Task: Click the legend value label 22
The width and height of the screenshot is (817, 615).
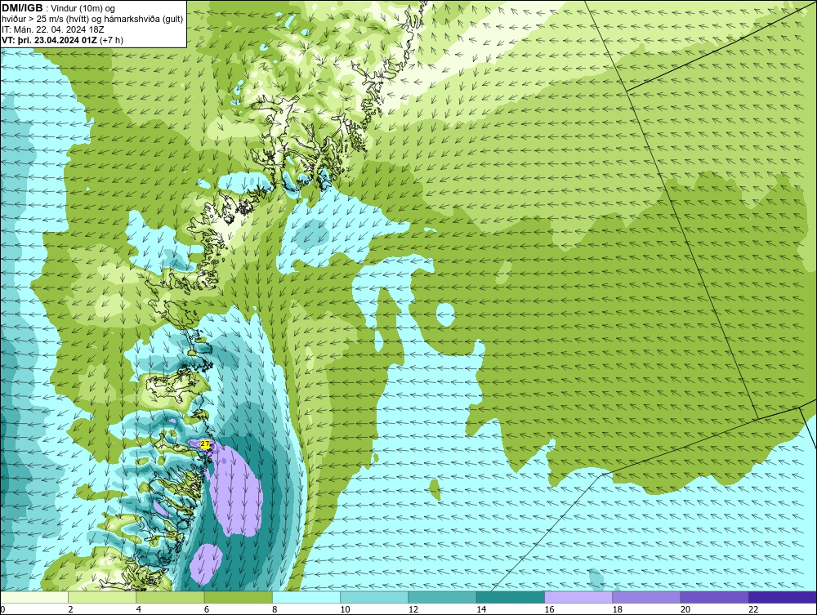Action: [x=753, y=610]
